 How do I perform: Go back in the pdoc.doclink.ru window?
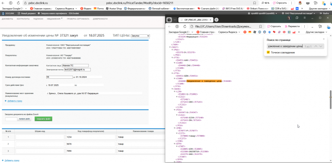pos(3,3)
